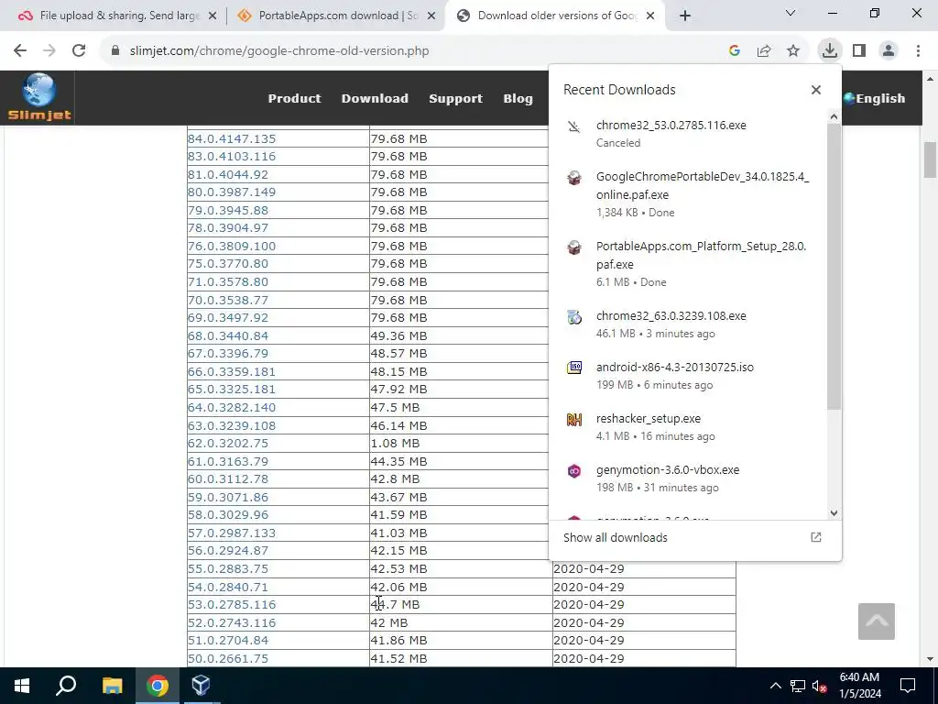
Task: Go back using browser back arrow
Action: [x=20, y=51]
